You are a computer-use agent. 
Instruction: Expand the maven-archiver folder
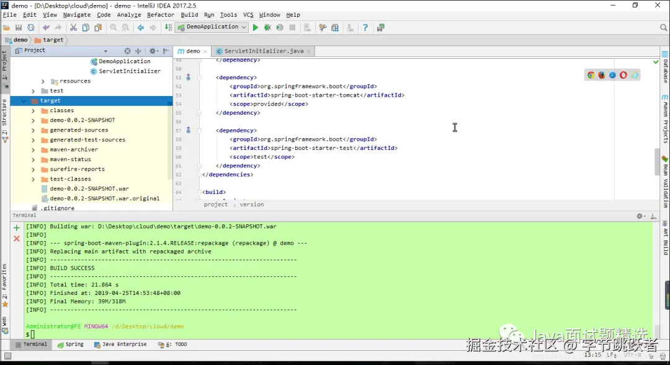coord(33,150)
